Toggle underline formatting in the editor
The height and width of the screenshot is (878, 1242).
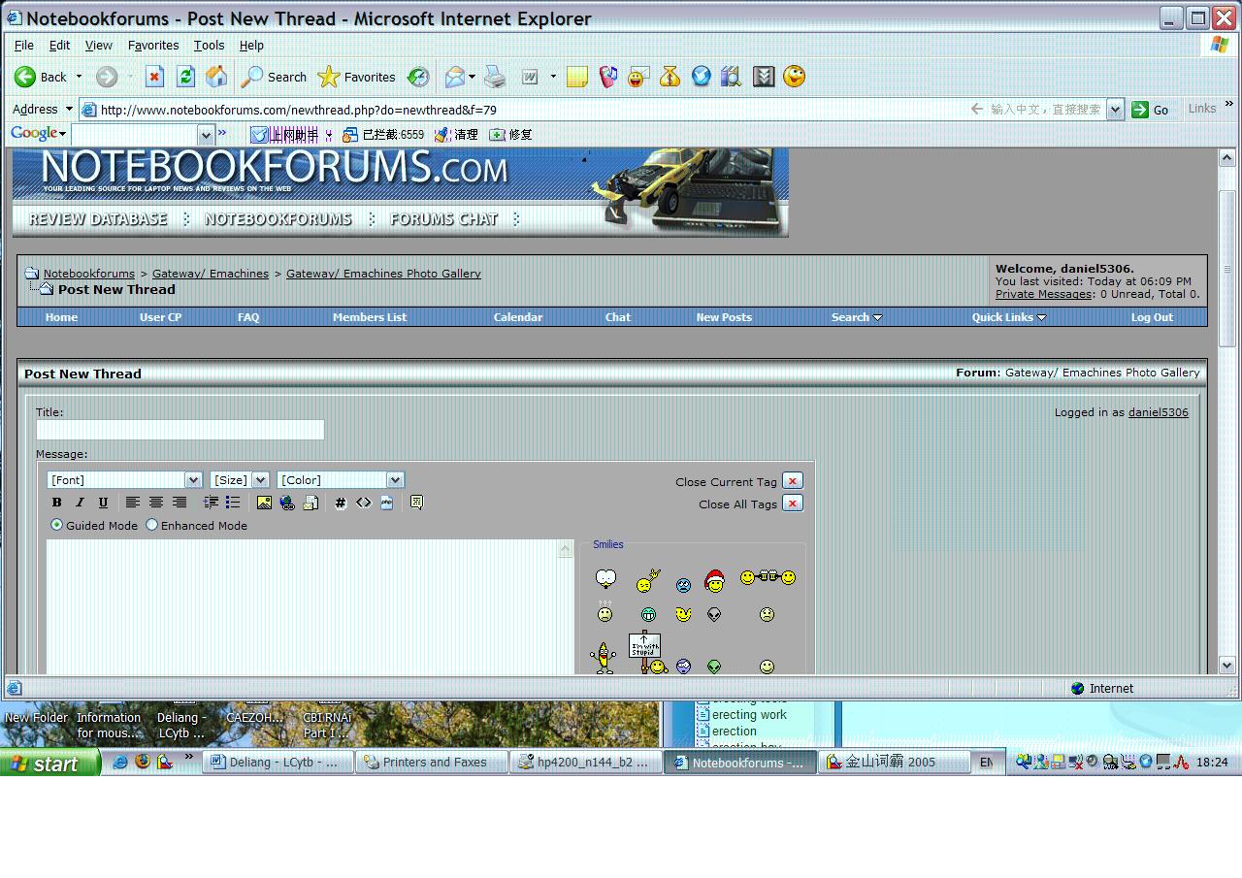103,503
